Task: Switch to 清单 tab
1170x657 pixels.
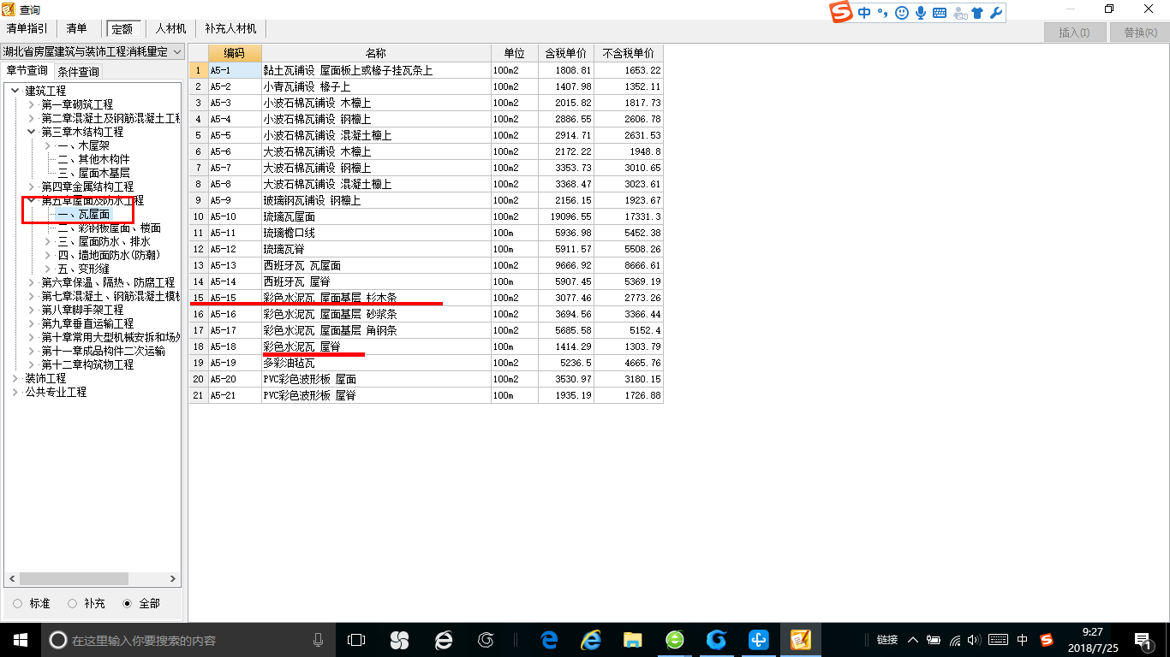Action: (x=77, y=29)
